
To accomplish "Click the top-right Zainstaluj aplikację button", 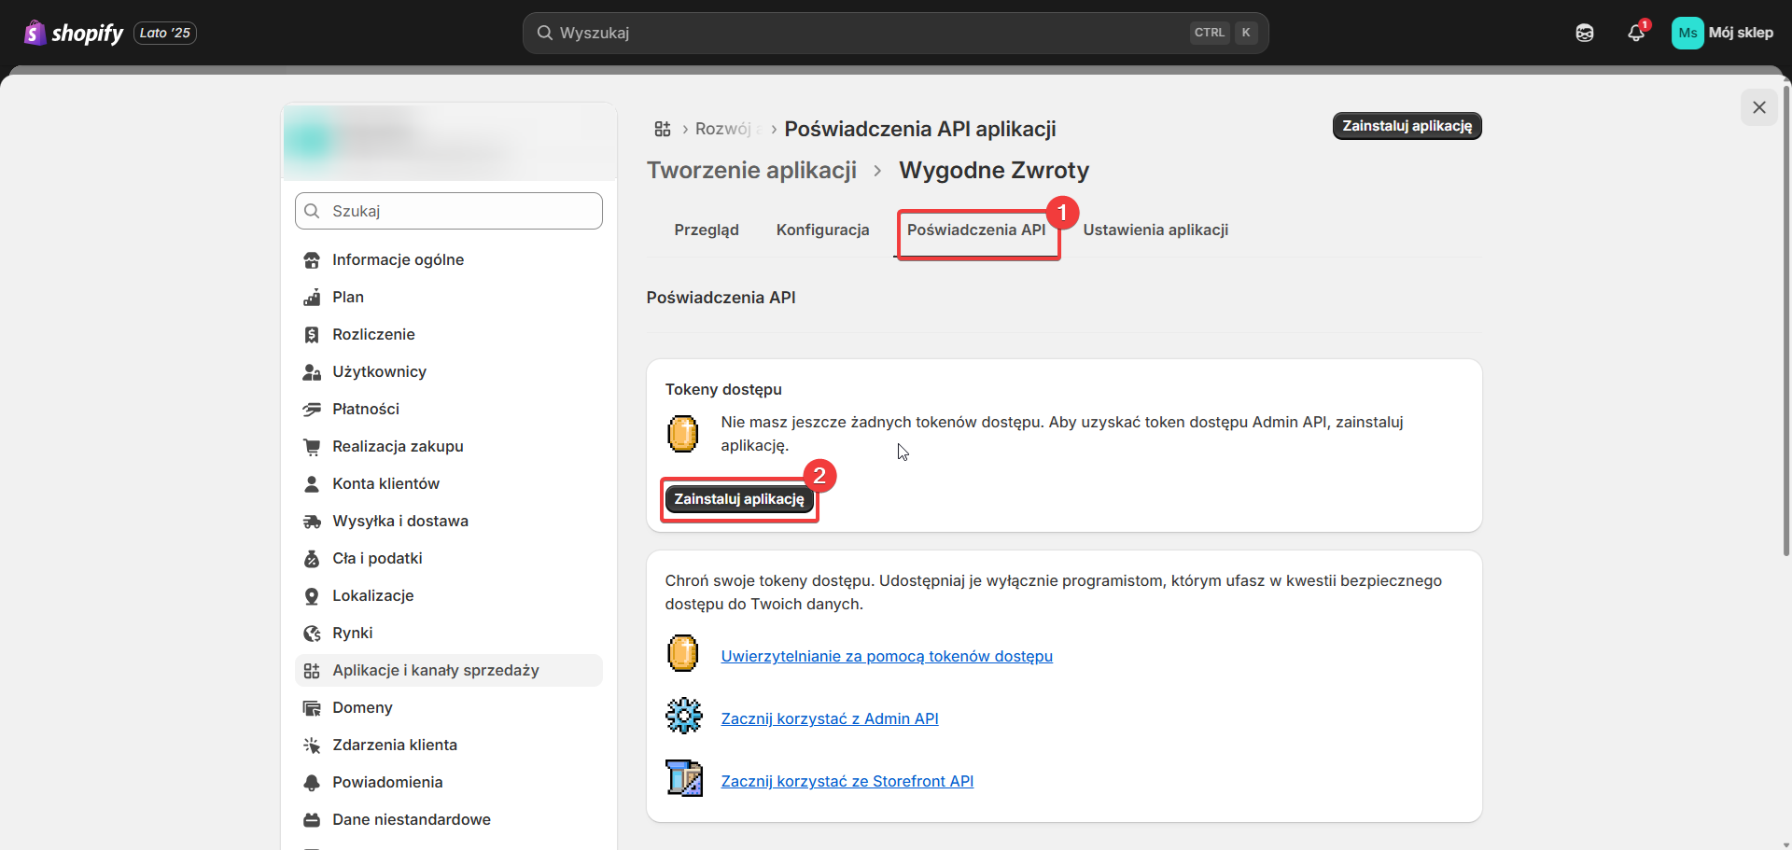I will [1407, 126].
